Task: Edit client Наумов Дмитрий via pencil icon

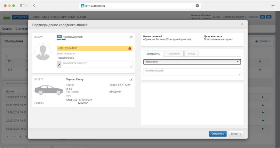Action: [x=131, y=37]
